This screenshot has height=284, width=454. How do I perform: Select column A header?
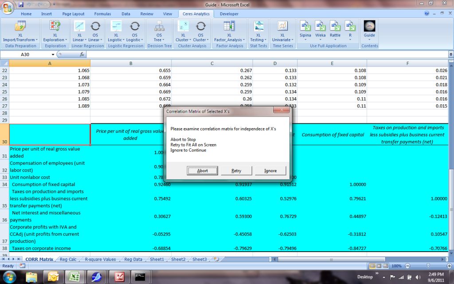[x=50, y=63]
